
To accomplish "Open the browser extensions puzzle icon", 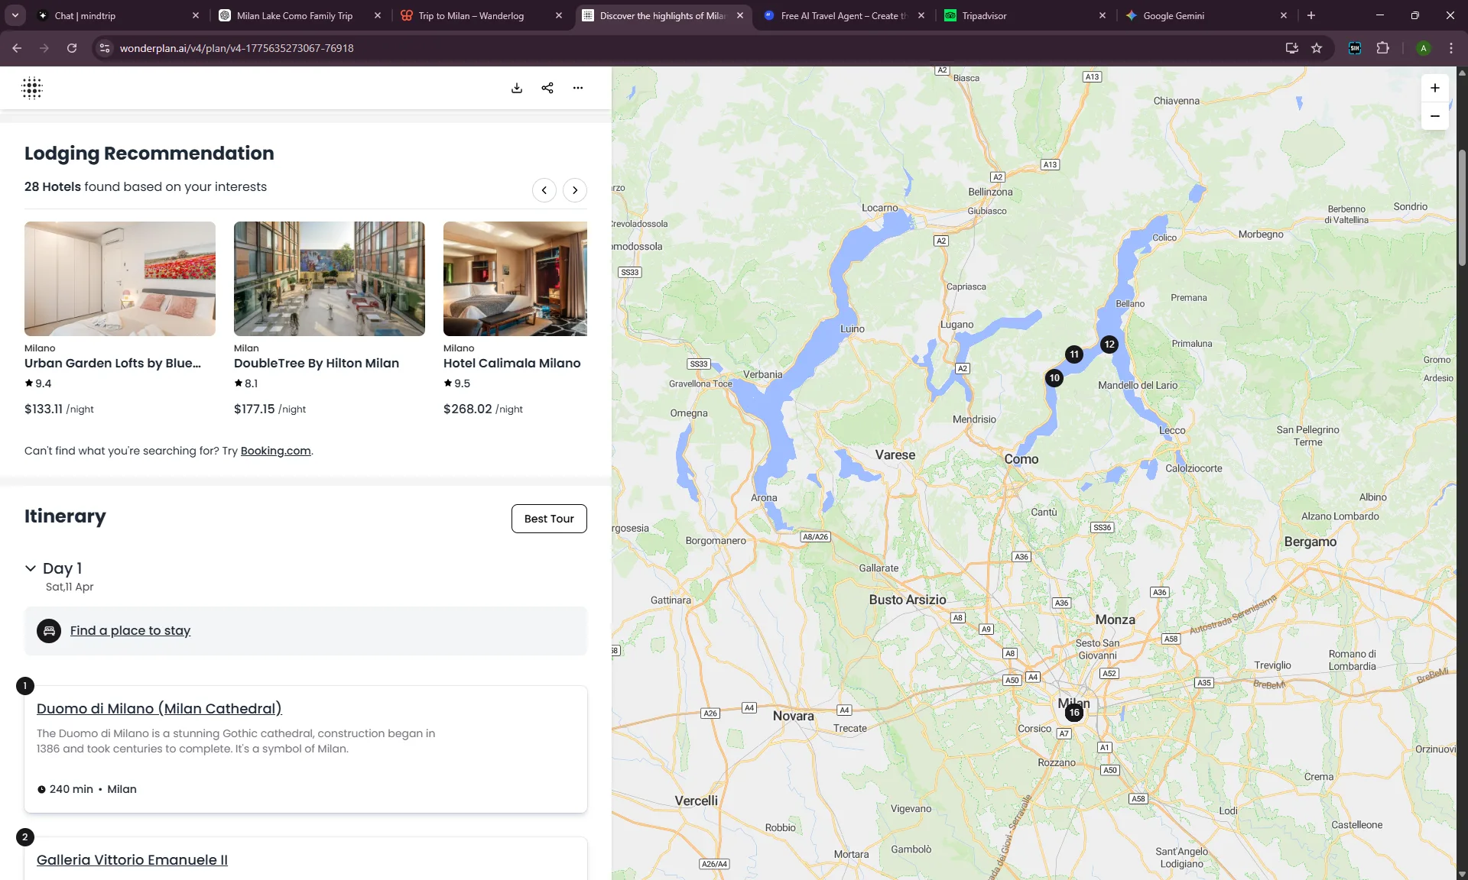I will (x=1382, y=48).
